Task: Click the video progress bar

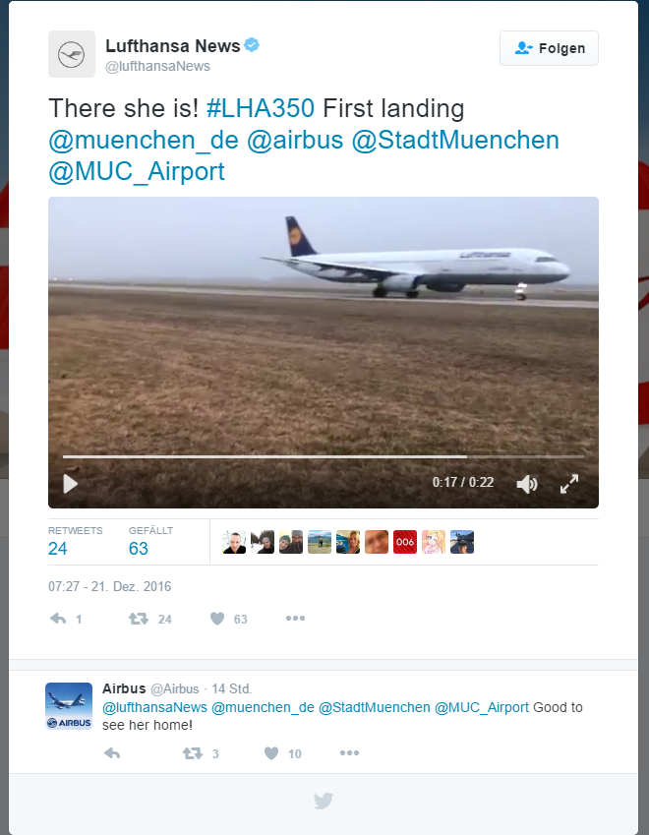Action: [324, 456]
